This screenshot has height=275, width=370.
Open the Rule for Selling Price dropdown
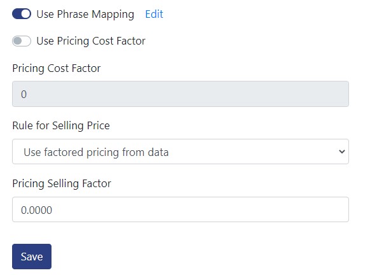[181, 152]
